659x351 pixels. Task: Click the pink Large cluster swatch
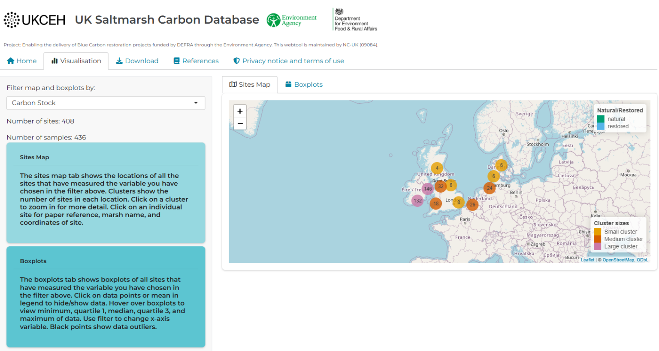click(x=597, y=246)
